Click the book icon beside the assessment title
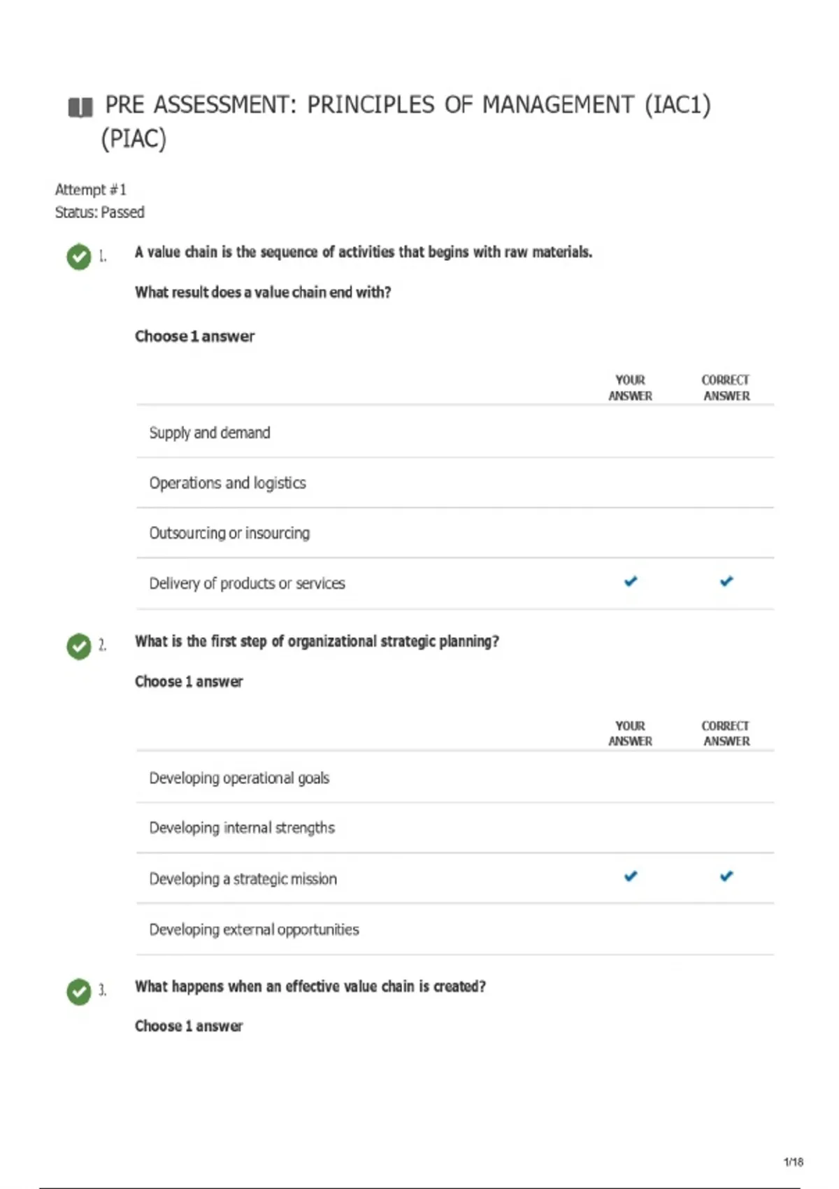 point(80,108)
